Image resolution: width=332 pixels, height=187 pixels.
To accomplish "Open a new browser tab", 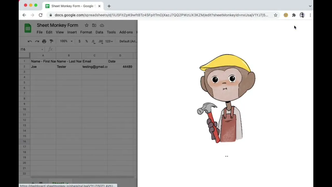I will tap(109, 6).
